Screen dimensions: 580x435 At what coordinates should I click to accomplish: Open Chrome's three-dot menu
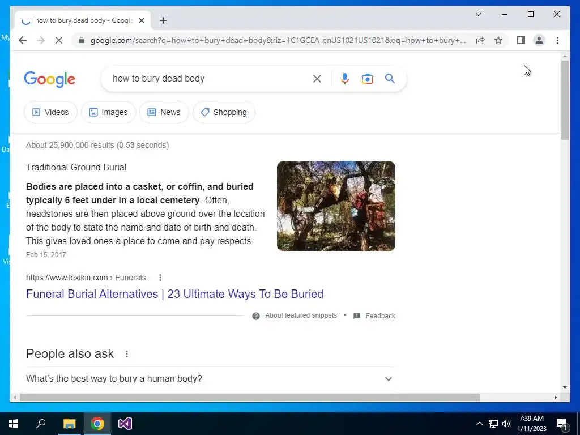coord(557,40)
